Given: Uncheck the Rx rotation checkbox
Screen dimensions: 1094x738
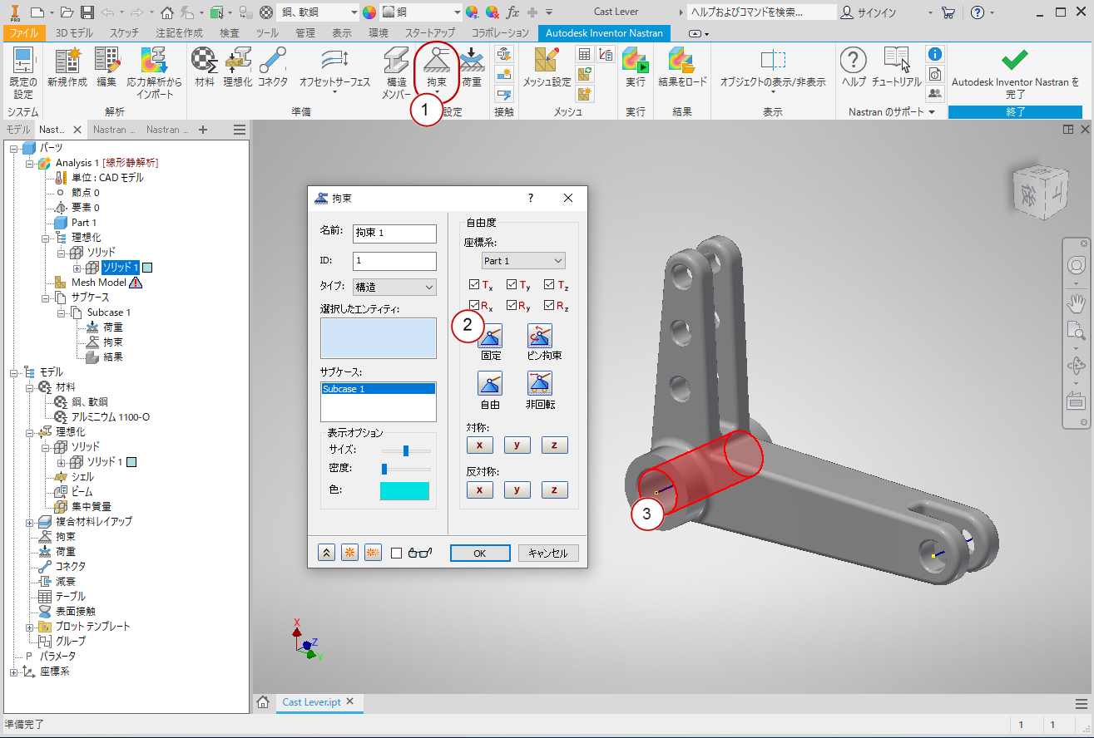Looking at the screenshot, I should point(474,306).
